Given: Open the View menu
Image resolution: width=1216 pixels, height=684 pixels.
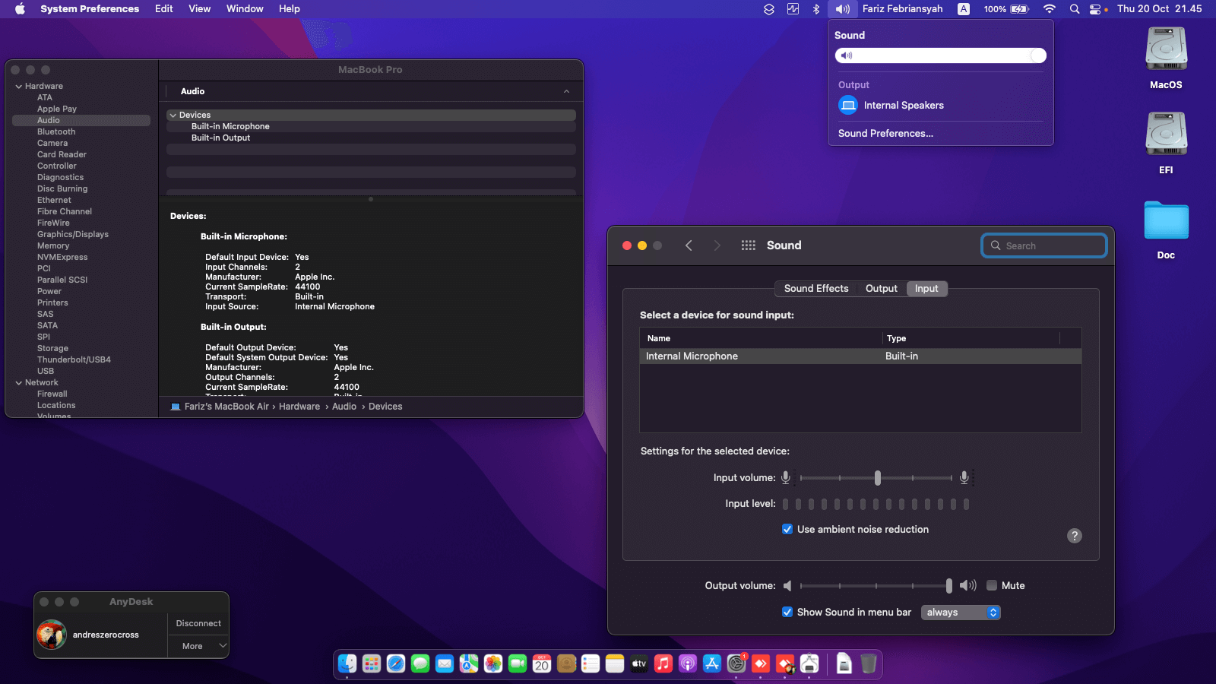Looking at the screenshot, I should [x=200, y=9].
